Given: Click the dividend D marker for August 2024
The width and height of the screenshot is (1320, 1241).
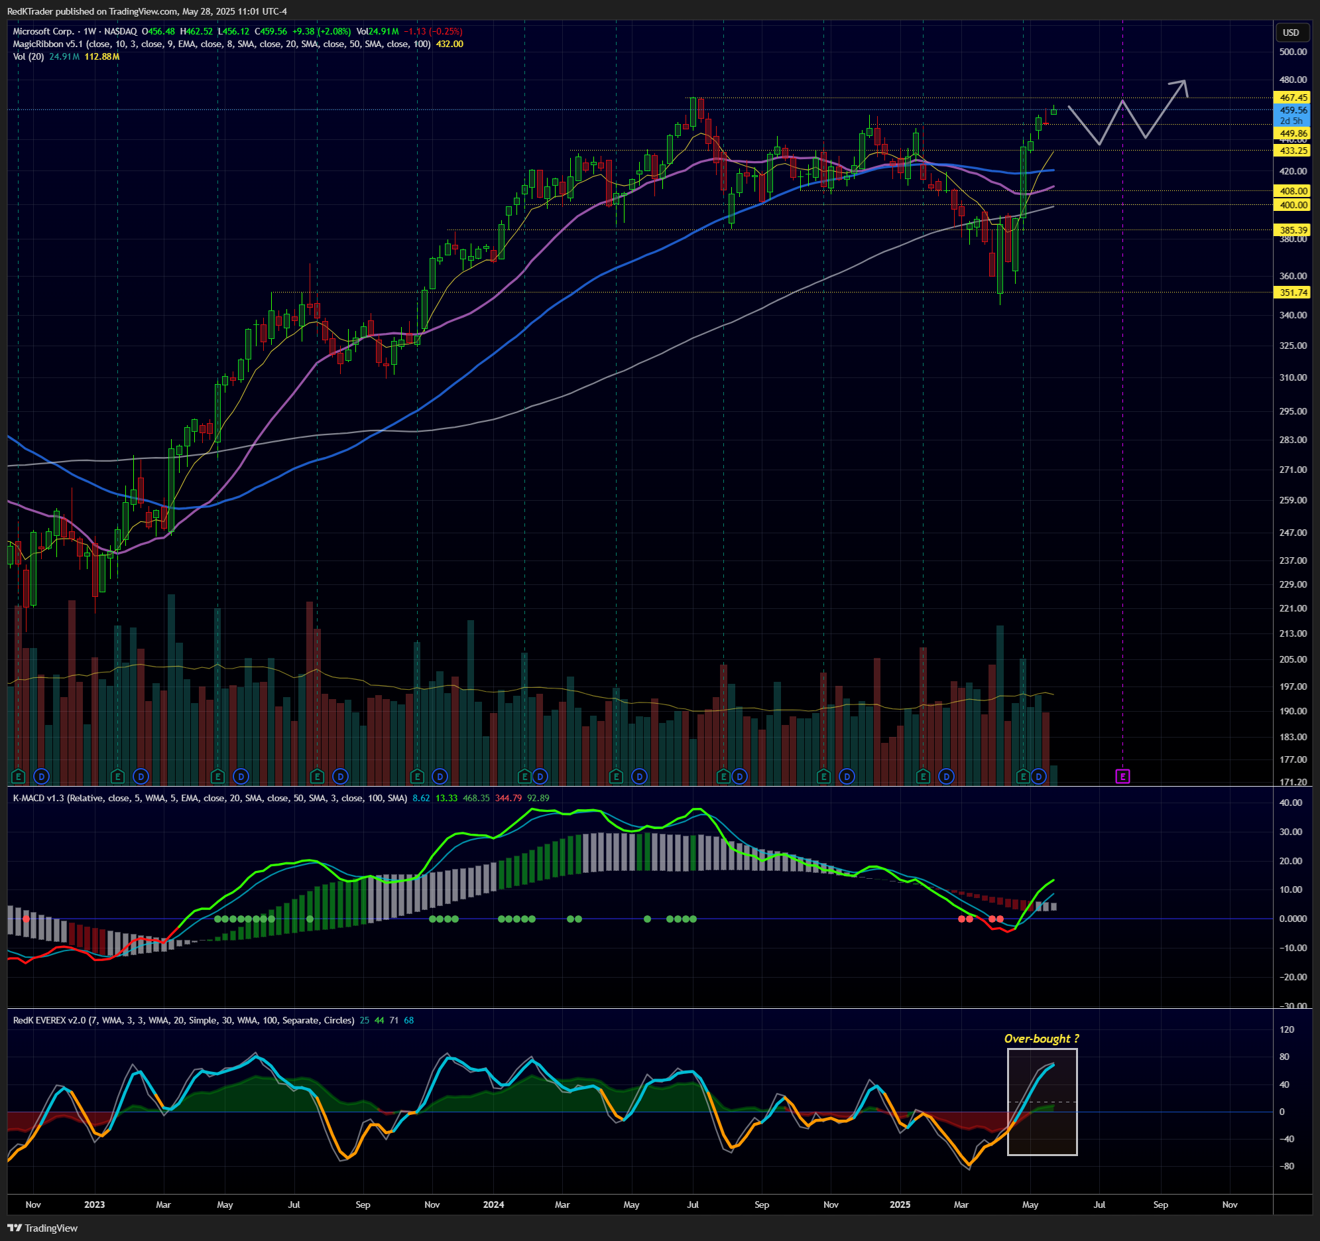Looking at the screenshot, I should tap(739, 776).
